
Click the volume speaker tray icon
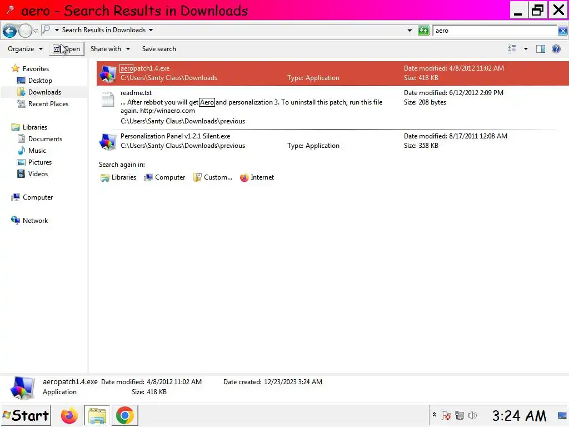(x=472, y=415)
